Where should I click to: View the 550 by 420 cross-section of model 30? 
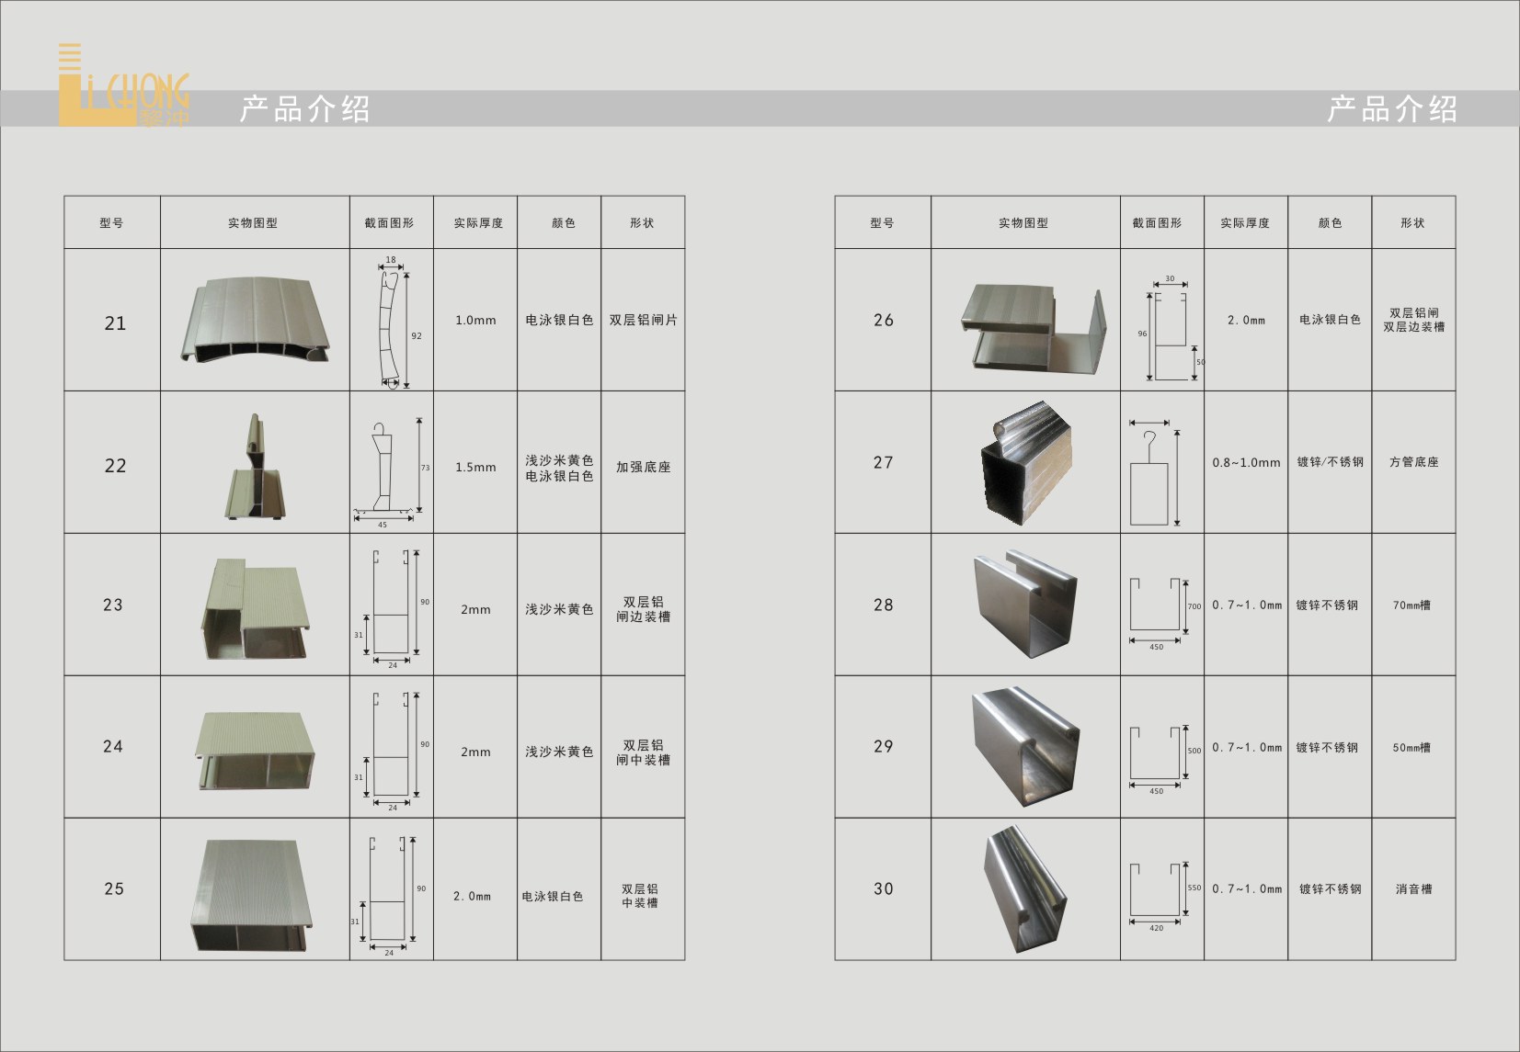[1165, 896]
